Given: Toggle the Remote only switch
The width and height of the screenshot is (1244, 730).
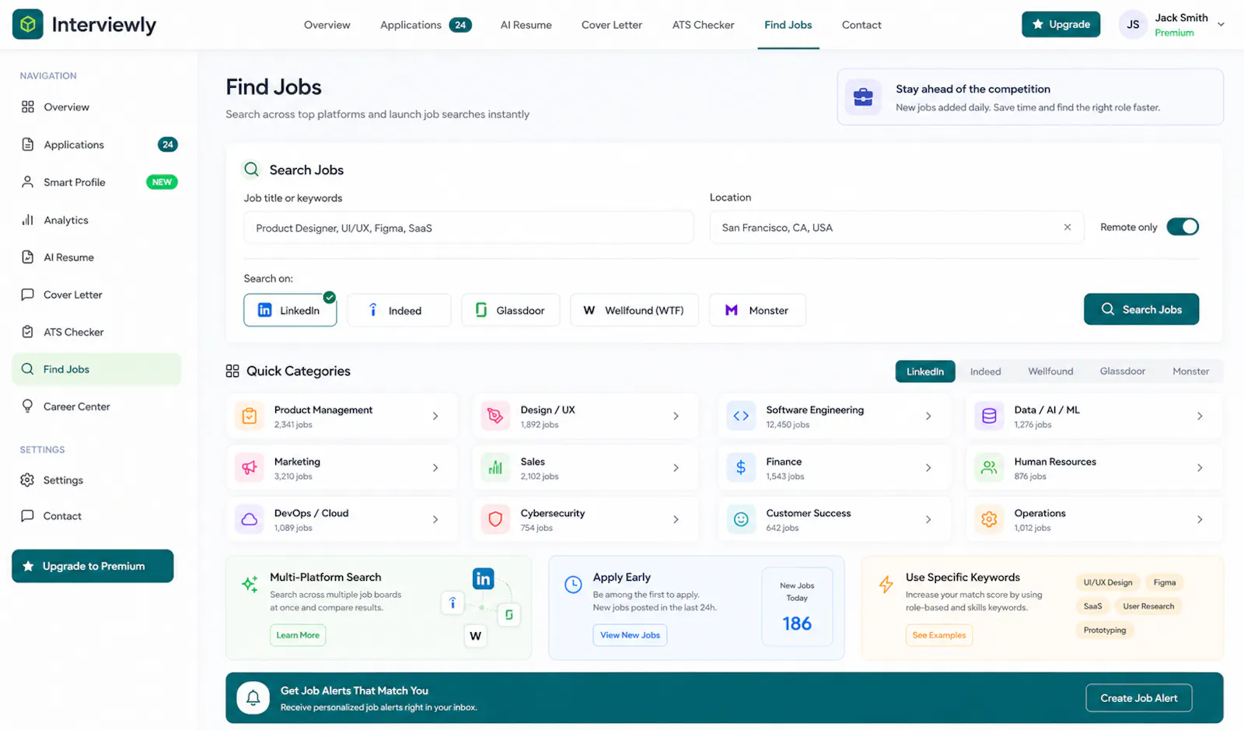Looking at the screenshot, I should (x=1183, y=227).
